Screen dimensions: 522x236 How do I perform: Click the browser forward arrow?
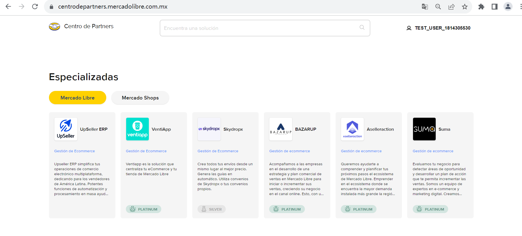(22, 7)
